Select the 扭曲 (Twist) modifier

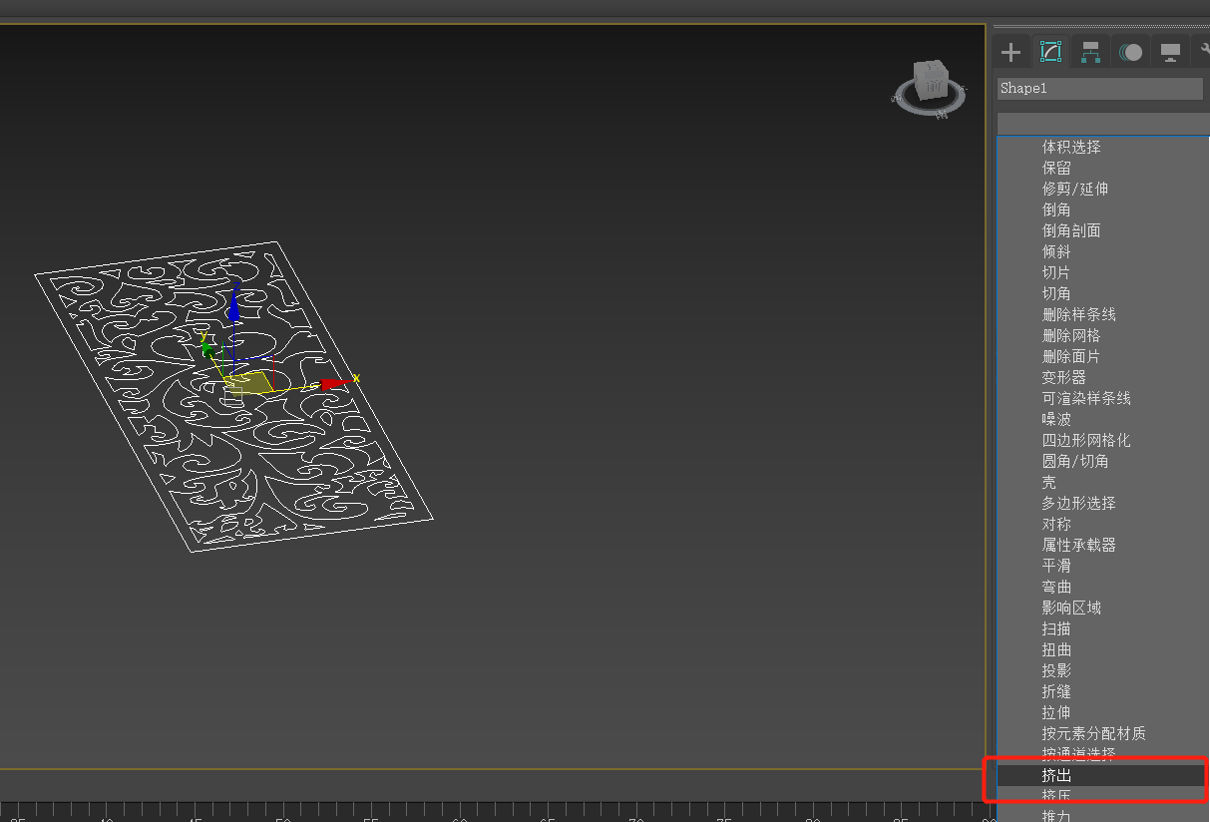(1056, 649)
